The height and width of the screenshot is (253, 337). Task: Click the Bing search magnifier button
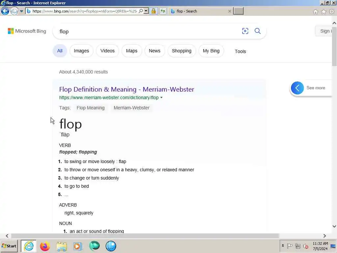click(x=257, y=31)
